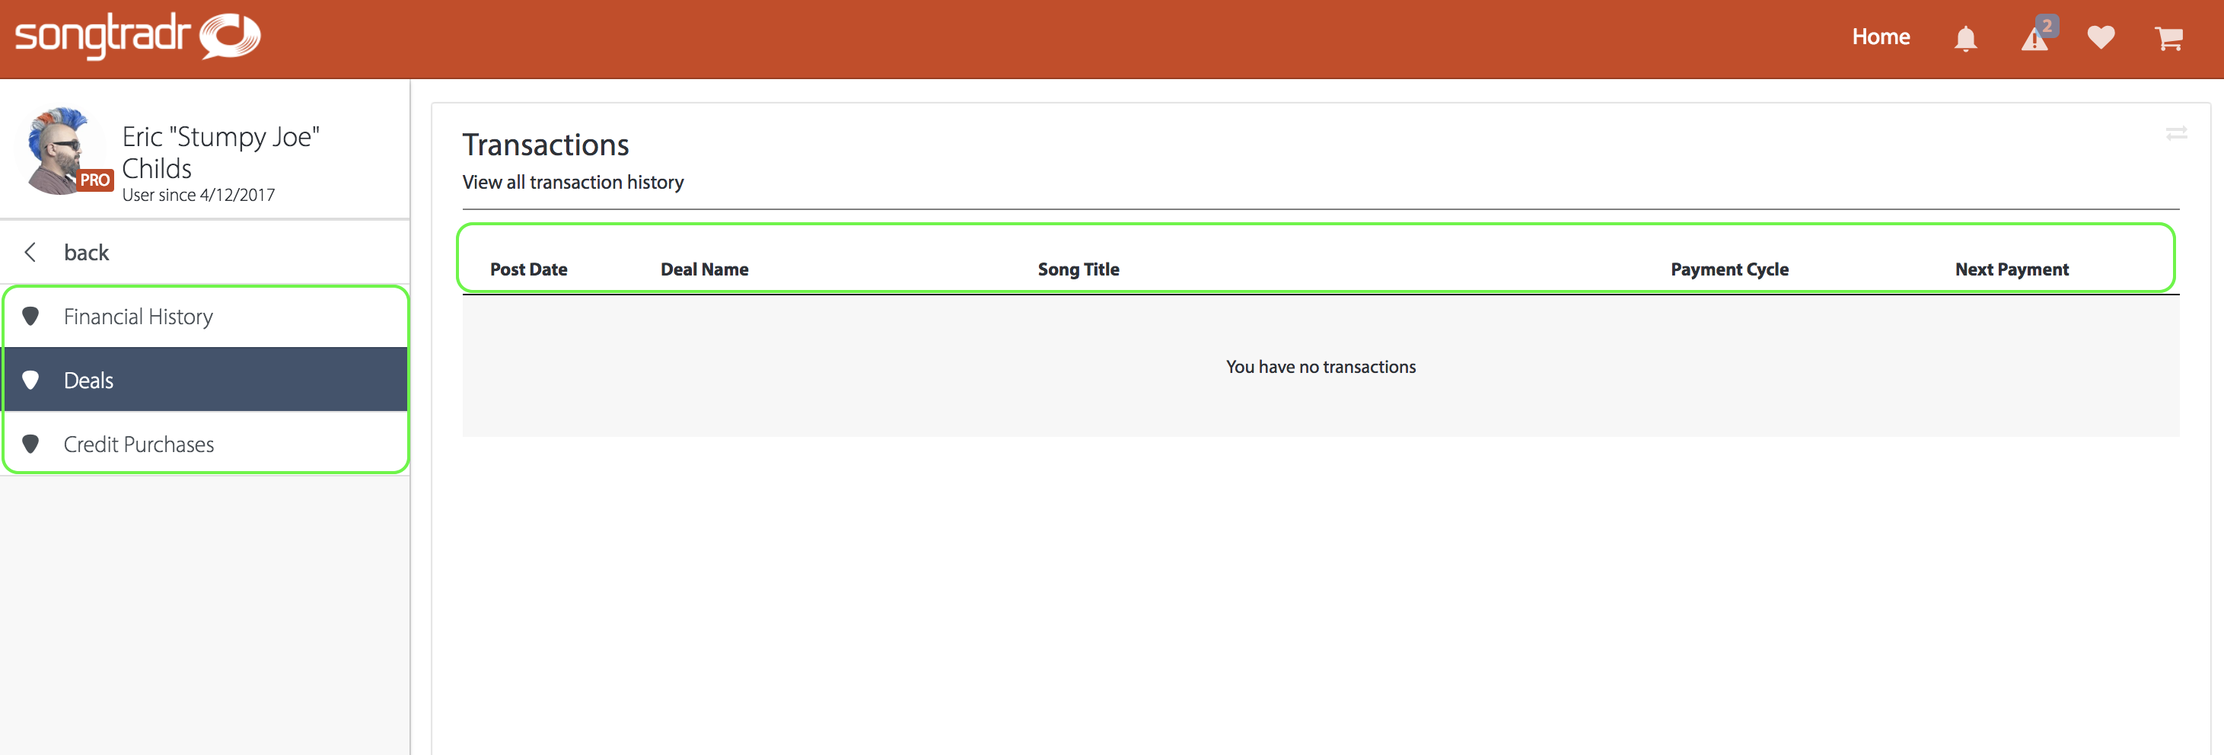
Task: Click the Payment Cycle column header
Action: point(1729,269)
